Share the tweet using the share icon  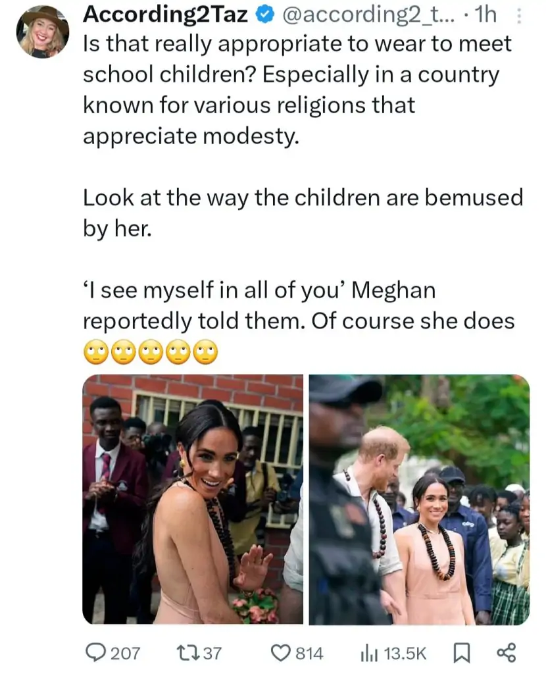(x=505, y=652)
